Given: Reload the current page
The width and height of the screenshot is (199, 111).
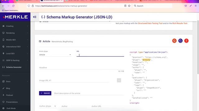Looking at the screenshot, I should 13,6.
